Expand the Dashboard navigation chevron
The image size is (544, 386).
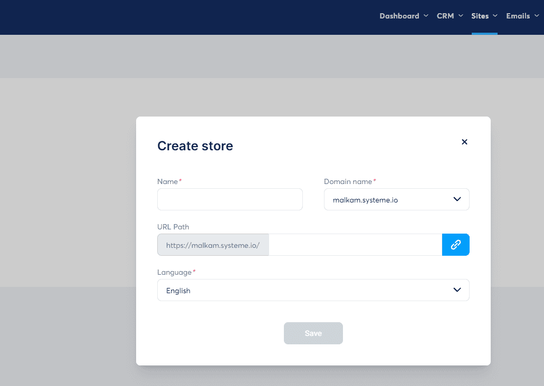426,16
